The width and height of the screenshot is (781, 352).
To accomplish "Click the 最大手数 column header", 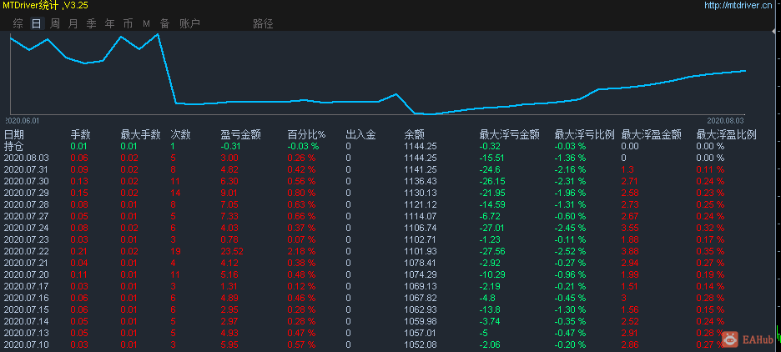I will pos(140,134).
